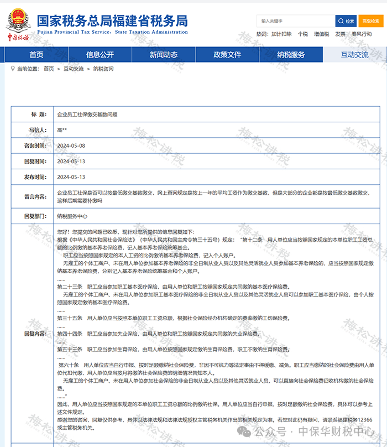Click hot word 个税
Image resolution: width=387 pixels, height=447 pixels.
point(302,34)
